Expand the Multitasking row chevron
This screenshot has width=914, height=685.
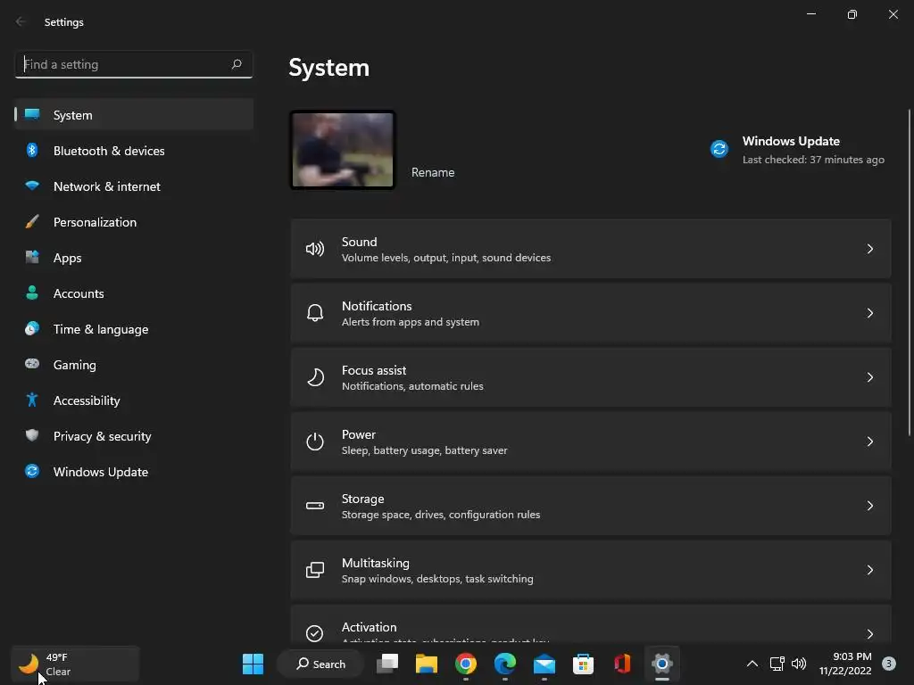click(x=869, y=570)
